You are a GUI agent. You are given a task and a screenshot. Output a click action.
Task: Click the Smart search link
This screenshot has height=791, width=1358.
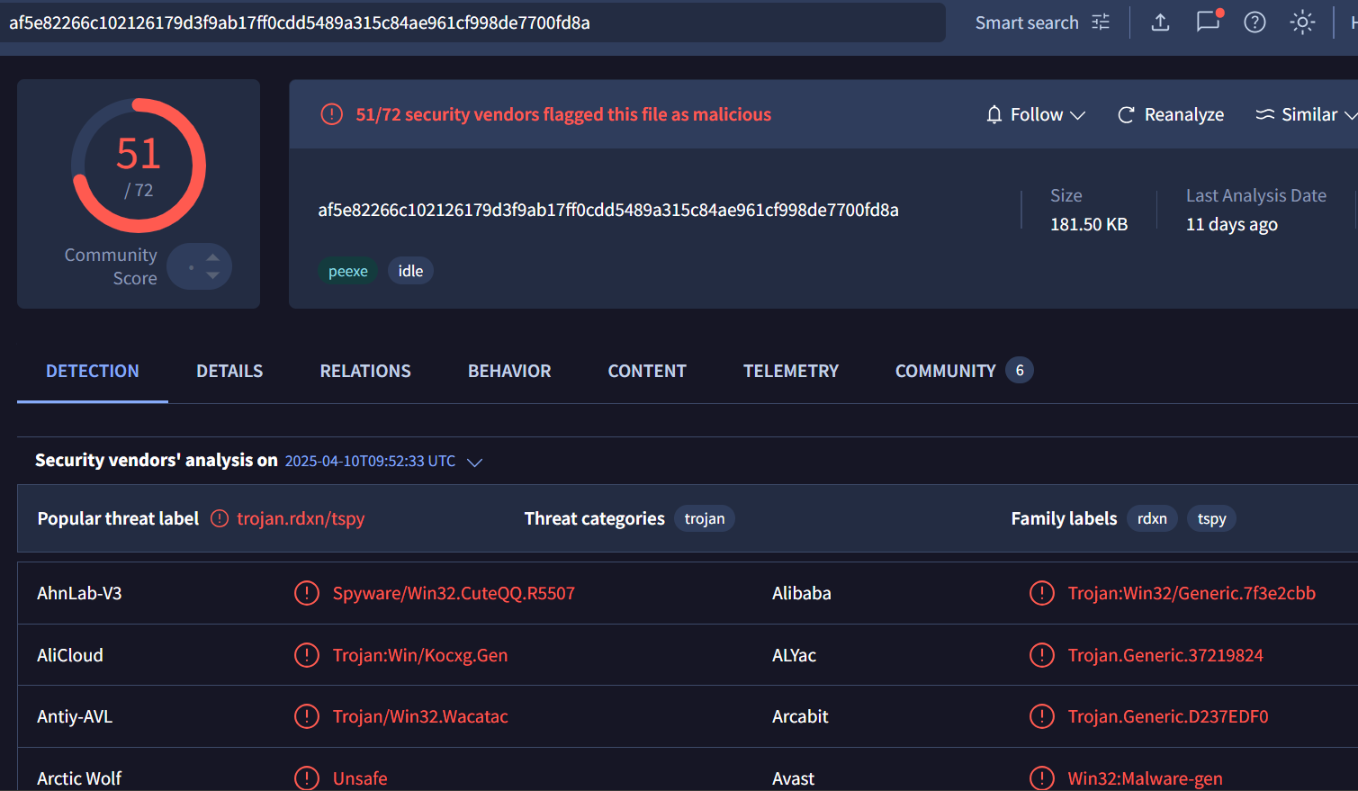[x=1027, y=22]
